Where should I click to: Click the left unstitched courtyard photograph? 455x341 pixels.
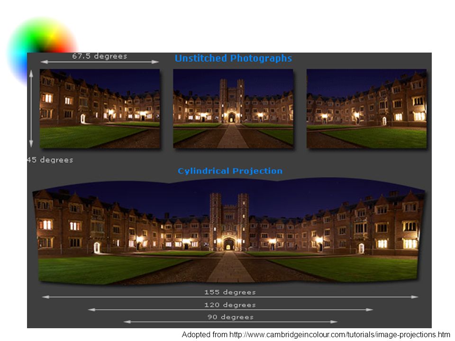pos(100,109)
